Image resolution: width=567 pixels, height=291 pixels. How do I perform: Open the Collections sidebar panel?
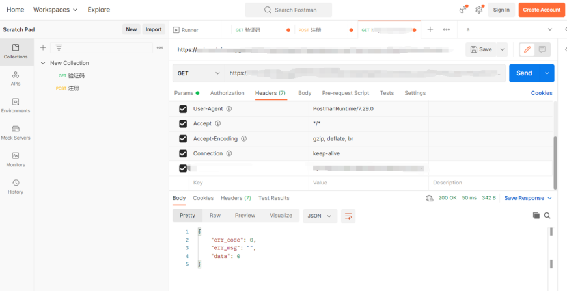click(16, 51)
